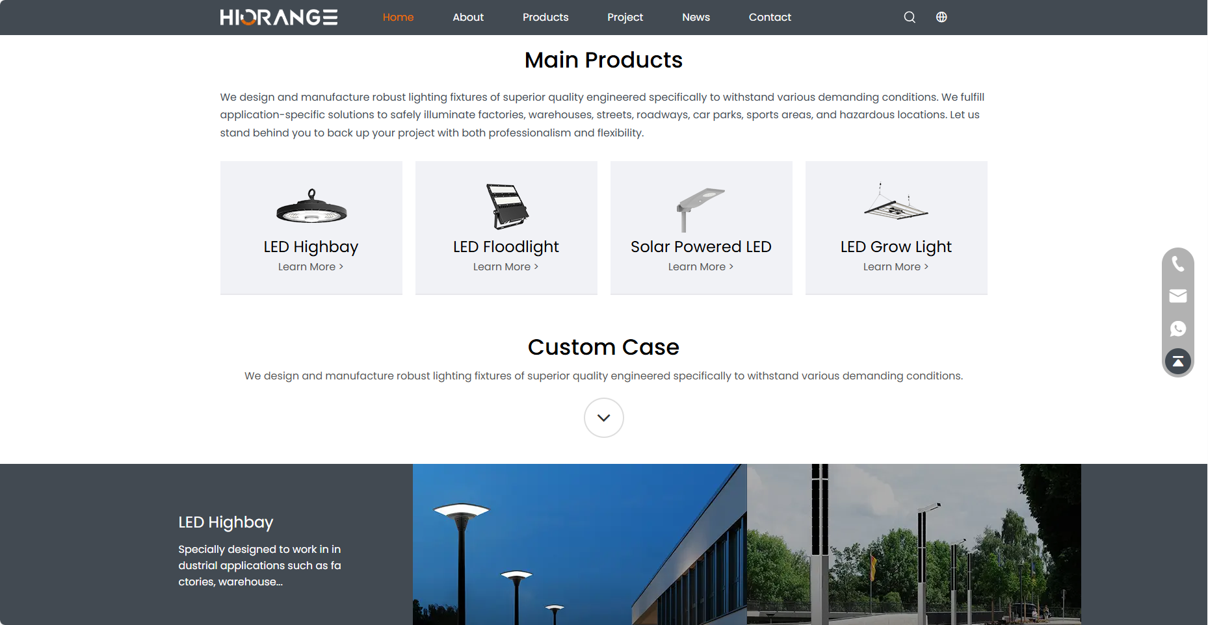
Task: Click the email envelope icon on sidebar
Action: tap(1177, 296)
